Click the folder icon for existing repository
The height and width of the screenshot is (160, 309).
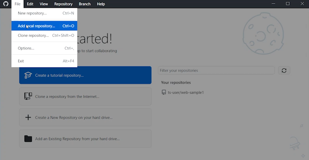28,139
